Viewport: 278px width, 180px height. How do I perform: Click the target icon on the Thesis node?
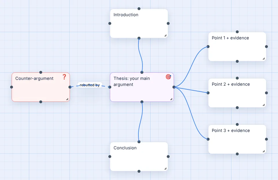pos(168,77)
